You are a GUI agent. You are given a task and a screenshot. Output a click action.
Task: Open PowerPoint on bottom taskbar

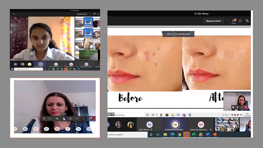(x=215, y=135)
